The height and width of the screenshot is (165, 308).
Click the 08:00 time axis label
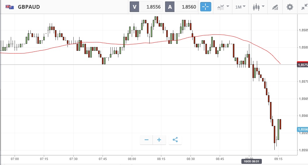pyautogui.click(x=132, y=159)
